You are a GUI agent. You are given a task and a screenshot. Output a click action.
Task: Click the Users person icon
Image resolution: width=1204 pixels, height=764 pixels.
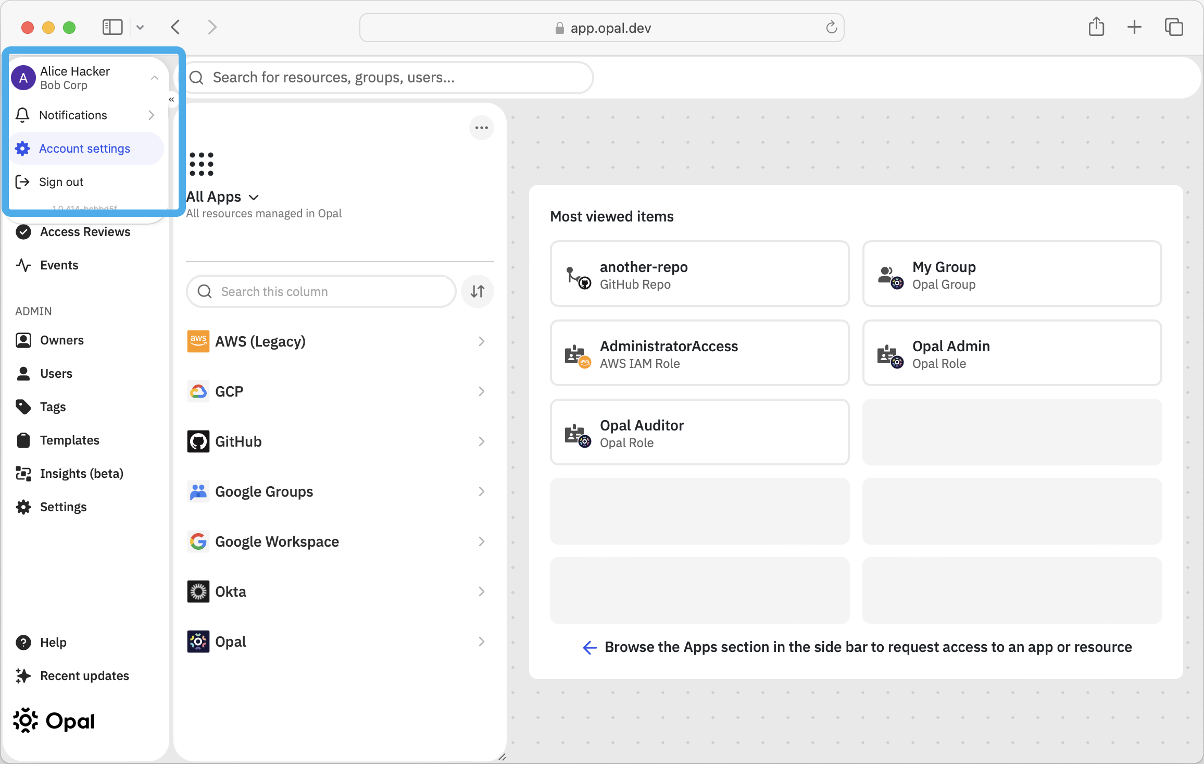click(x=23, y=374)
